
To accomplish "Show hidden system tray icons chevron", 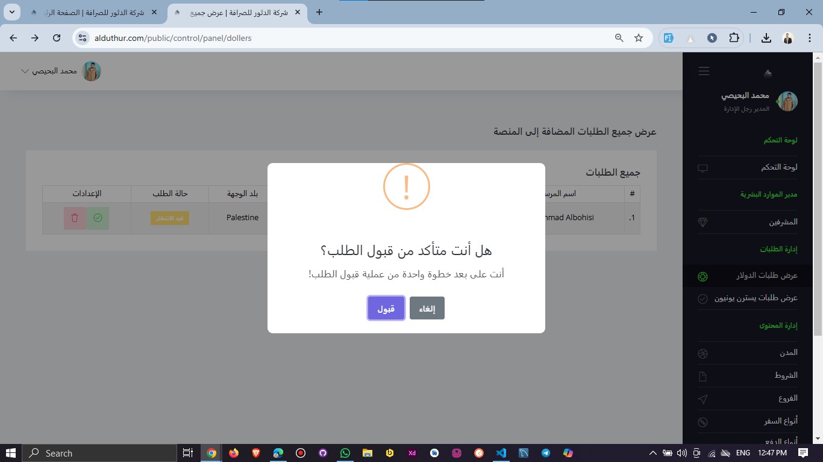I will click(652, 453).
